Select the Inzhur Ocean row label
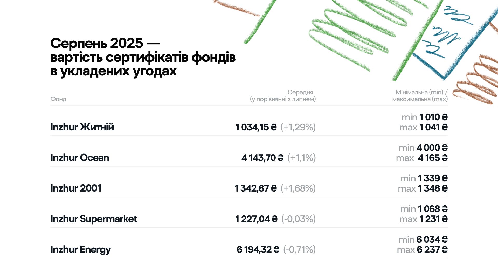Screen dimensions: 498x280 click(x=80, y=158)
